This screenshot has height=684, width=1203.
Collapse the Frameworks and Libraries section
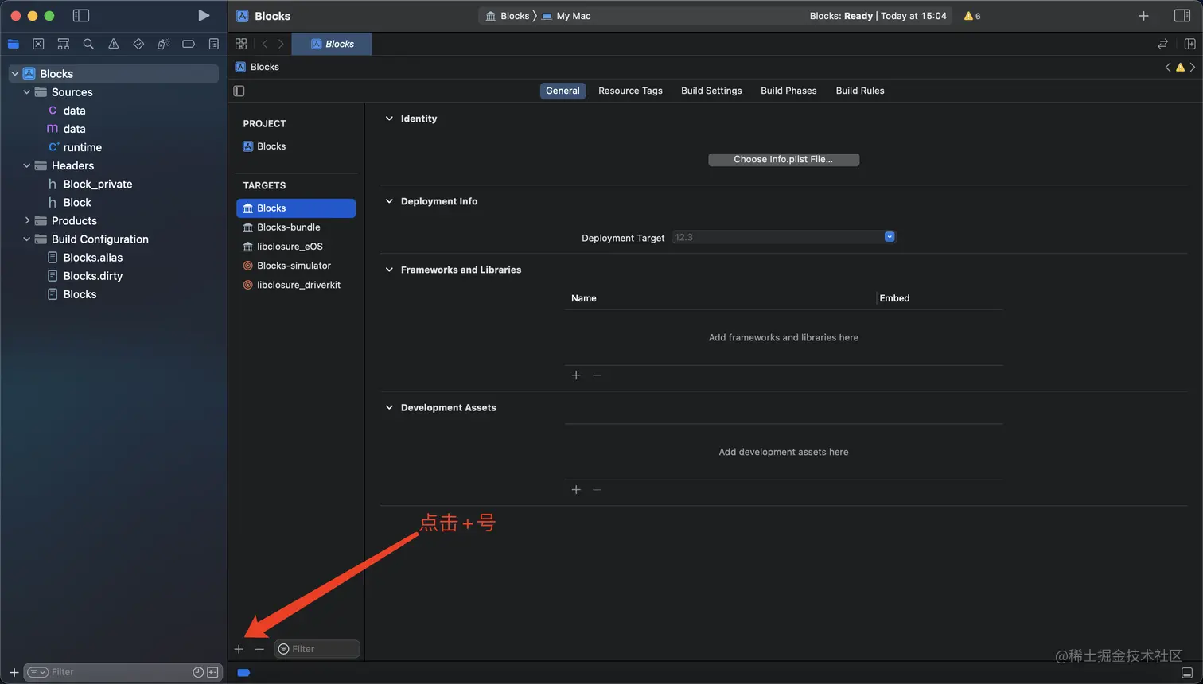(389, 270)
